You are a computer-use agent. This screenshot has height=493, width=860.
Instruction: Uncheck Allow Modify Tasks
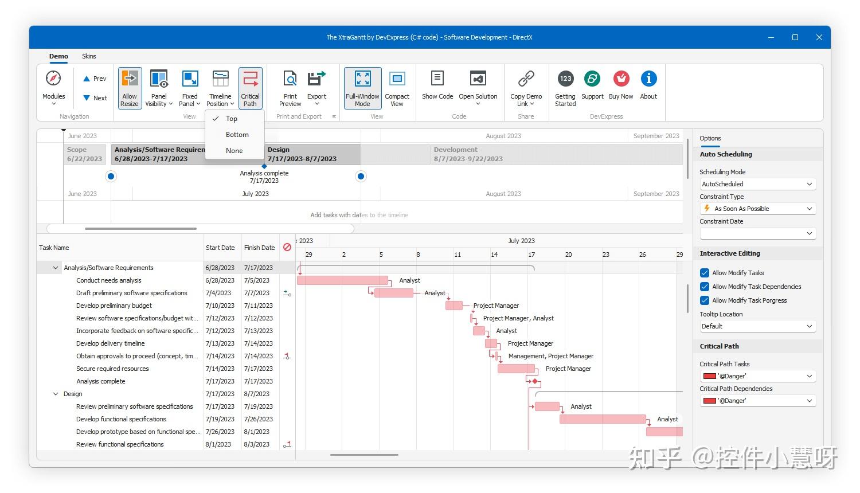704,272
